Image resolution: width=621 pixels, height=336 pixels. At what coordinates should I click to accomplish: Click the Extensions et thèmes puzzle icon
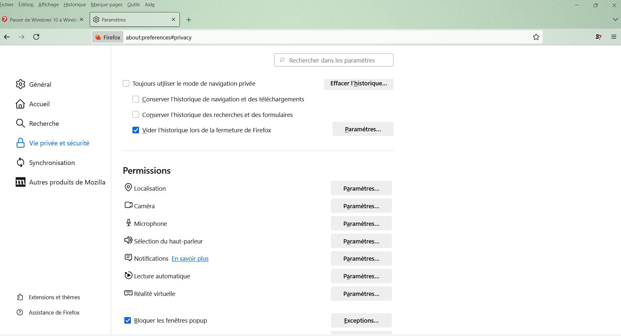(x=20, y=297)
